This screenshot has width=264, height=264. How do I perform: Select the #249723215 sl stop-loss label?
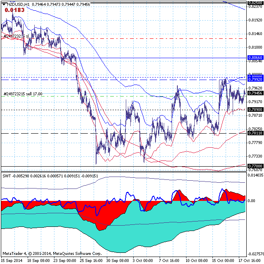pyautogui.click(x=16, y=36)
